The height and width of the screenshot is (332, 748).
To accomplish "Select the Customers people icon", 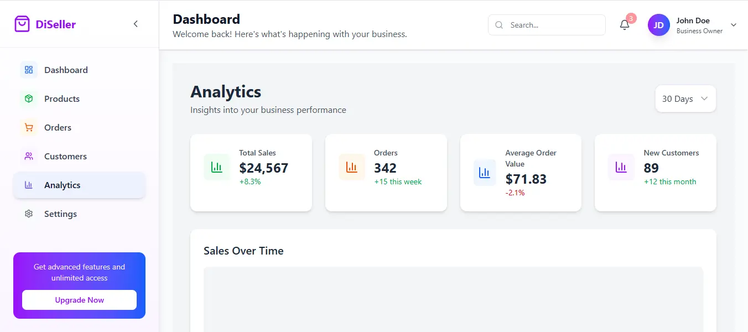I will tap(28, 156).
